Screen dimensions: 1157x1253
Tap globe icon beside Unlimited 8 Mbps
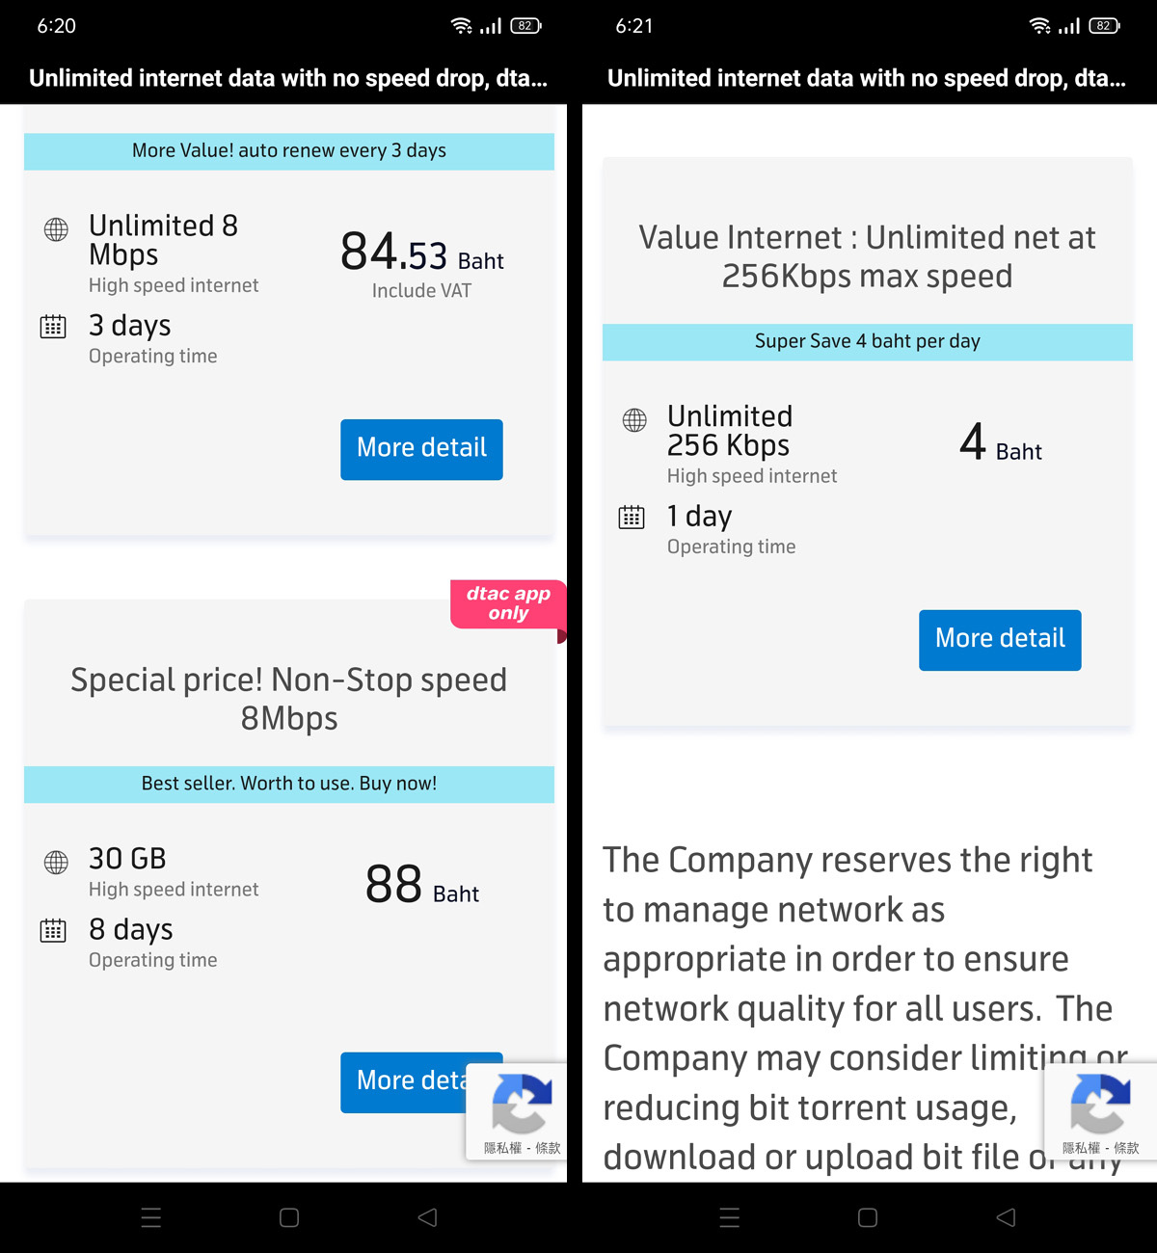coord(56,229)
